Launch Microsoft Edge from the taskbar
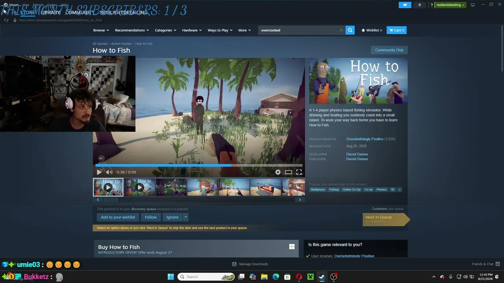Viewport: 504px width, 283px height. point(276,277)
